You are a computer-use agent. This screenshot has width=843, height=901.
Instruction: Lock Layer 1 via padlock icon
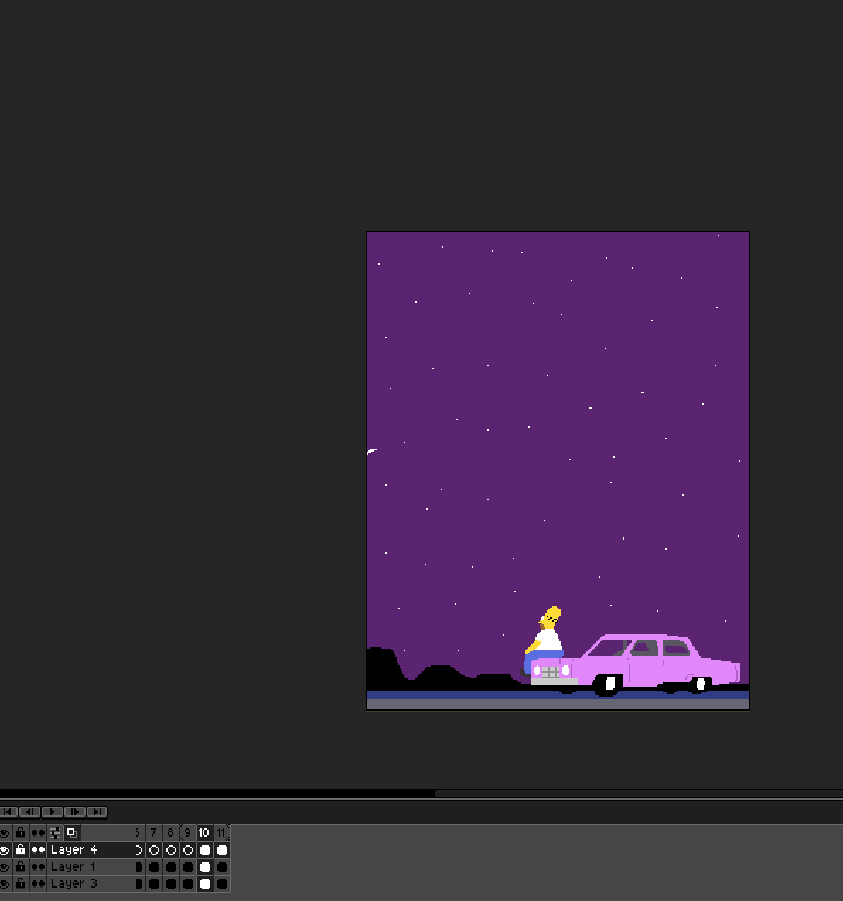(21, 866)
